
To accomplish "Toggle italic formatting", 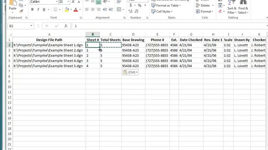I will tap(38, 10).
